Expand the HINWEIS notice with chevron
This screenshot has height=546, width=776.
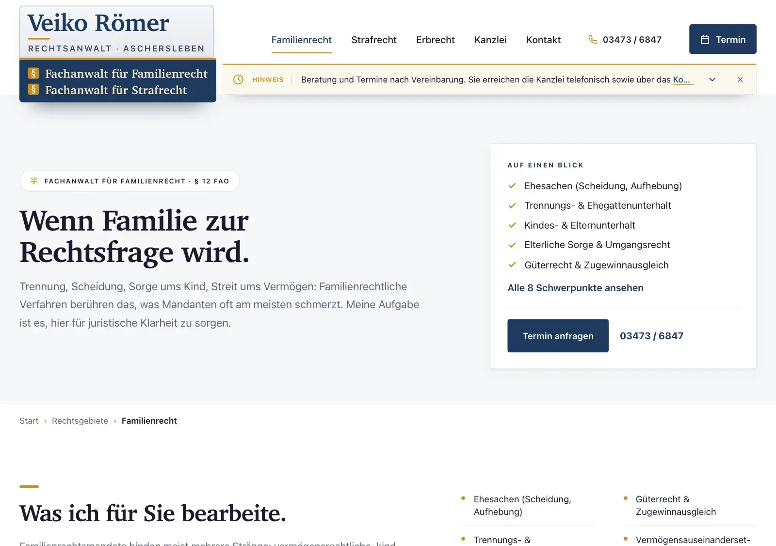pos(712,80)
